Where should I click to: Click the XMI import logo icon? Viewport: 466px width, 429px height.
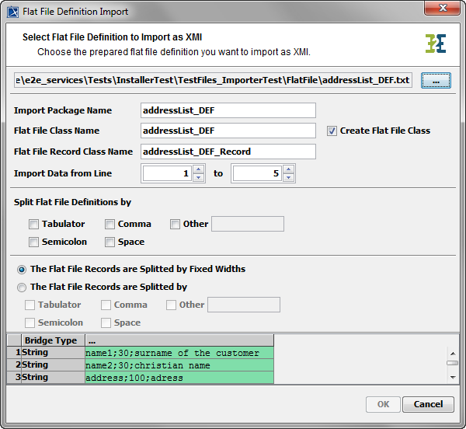coord(436,44)
